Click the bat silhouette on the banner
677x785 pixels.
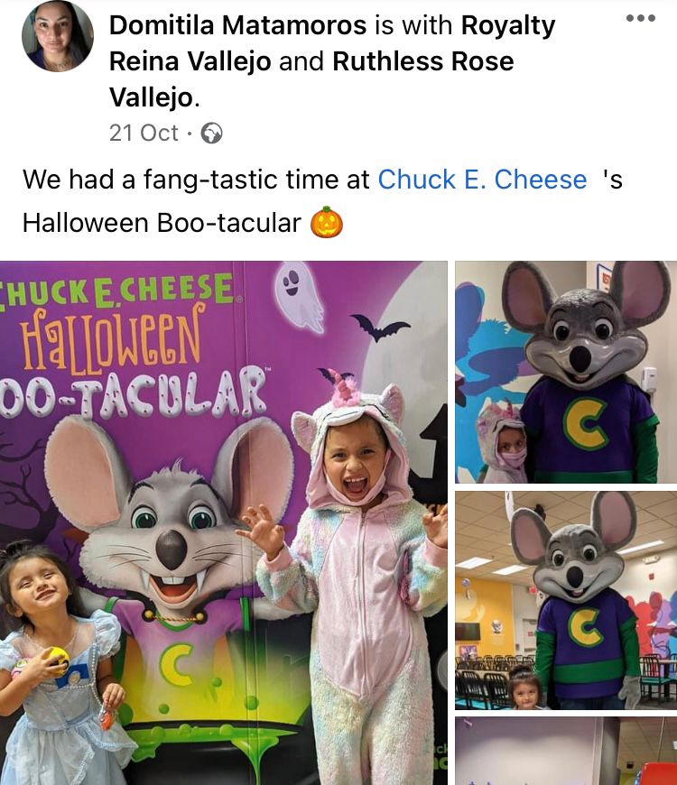click(379, 327)
